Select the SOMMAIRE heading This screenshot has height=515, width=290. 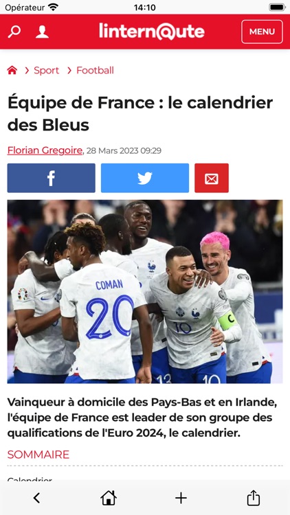38,455
